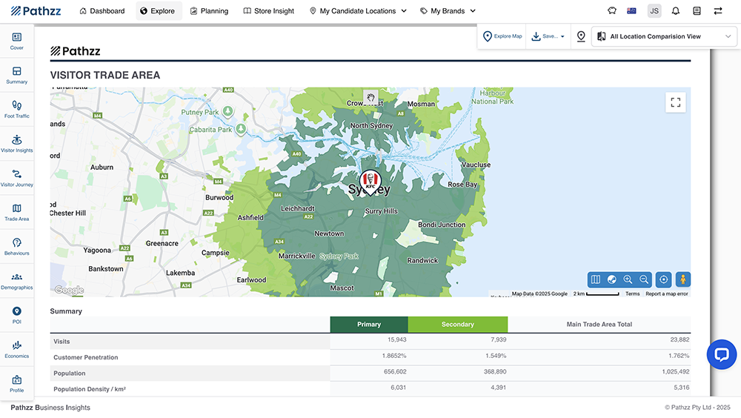Select the Primary trade area color header
Screen dimensions: 741x418
tap(368, 325)
